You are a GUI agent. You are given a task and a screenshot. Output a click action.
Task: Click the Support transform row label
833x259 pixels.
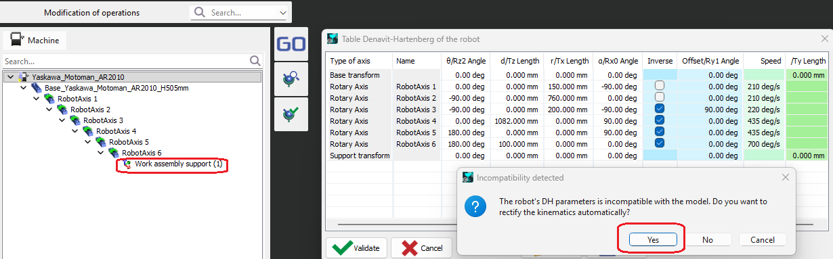click(360, 156)
